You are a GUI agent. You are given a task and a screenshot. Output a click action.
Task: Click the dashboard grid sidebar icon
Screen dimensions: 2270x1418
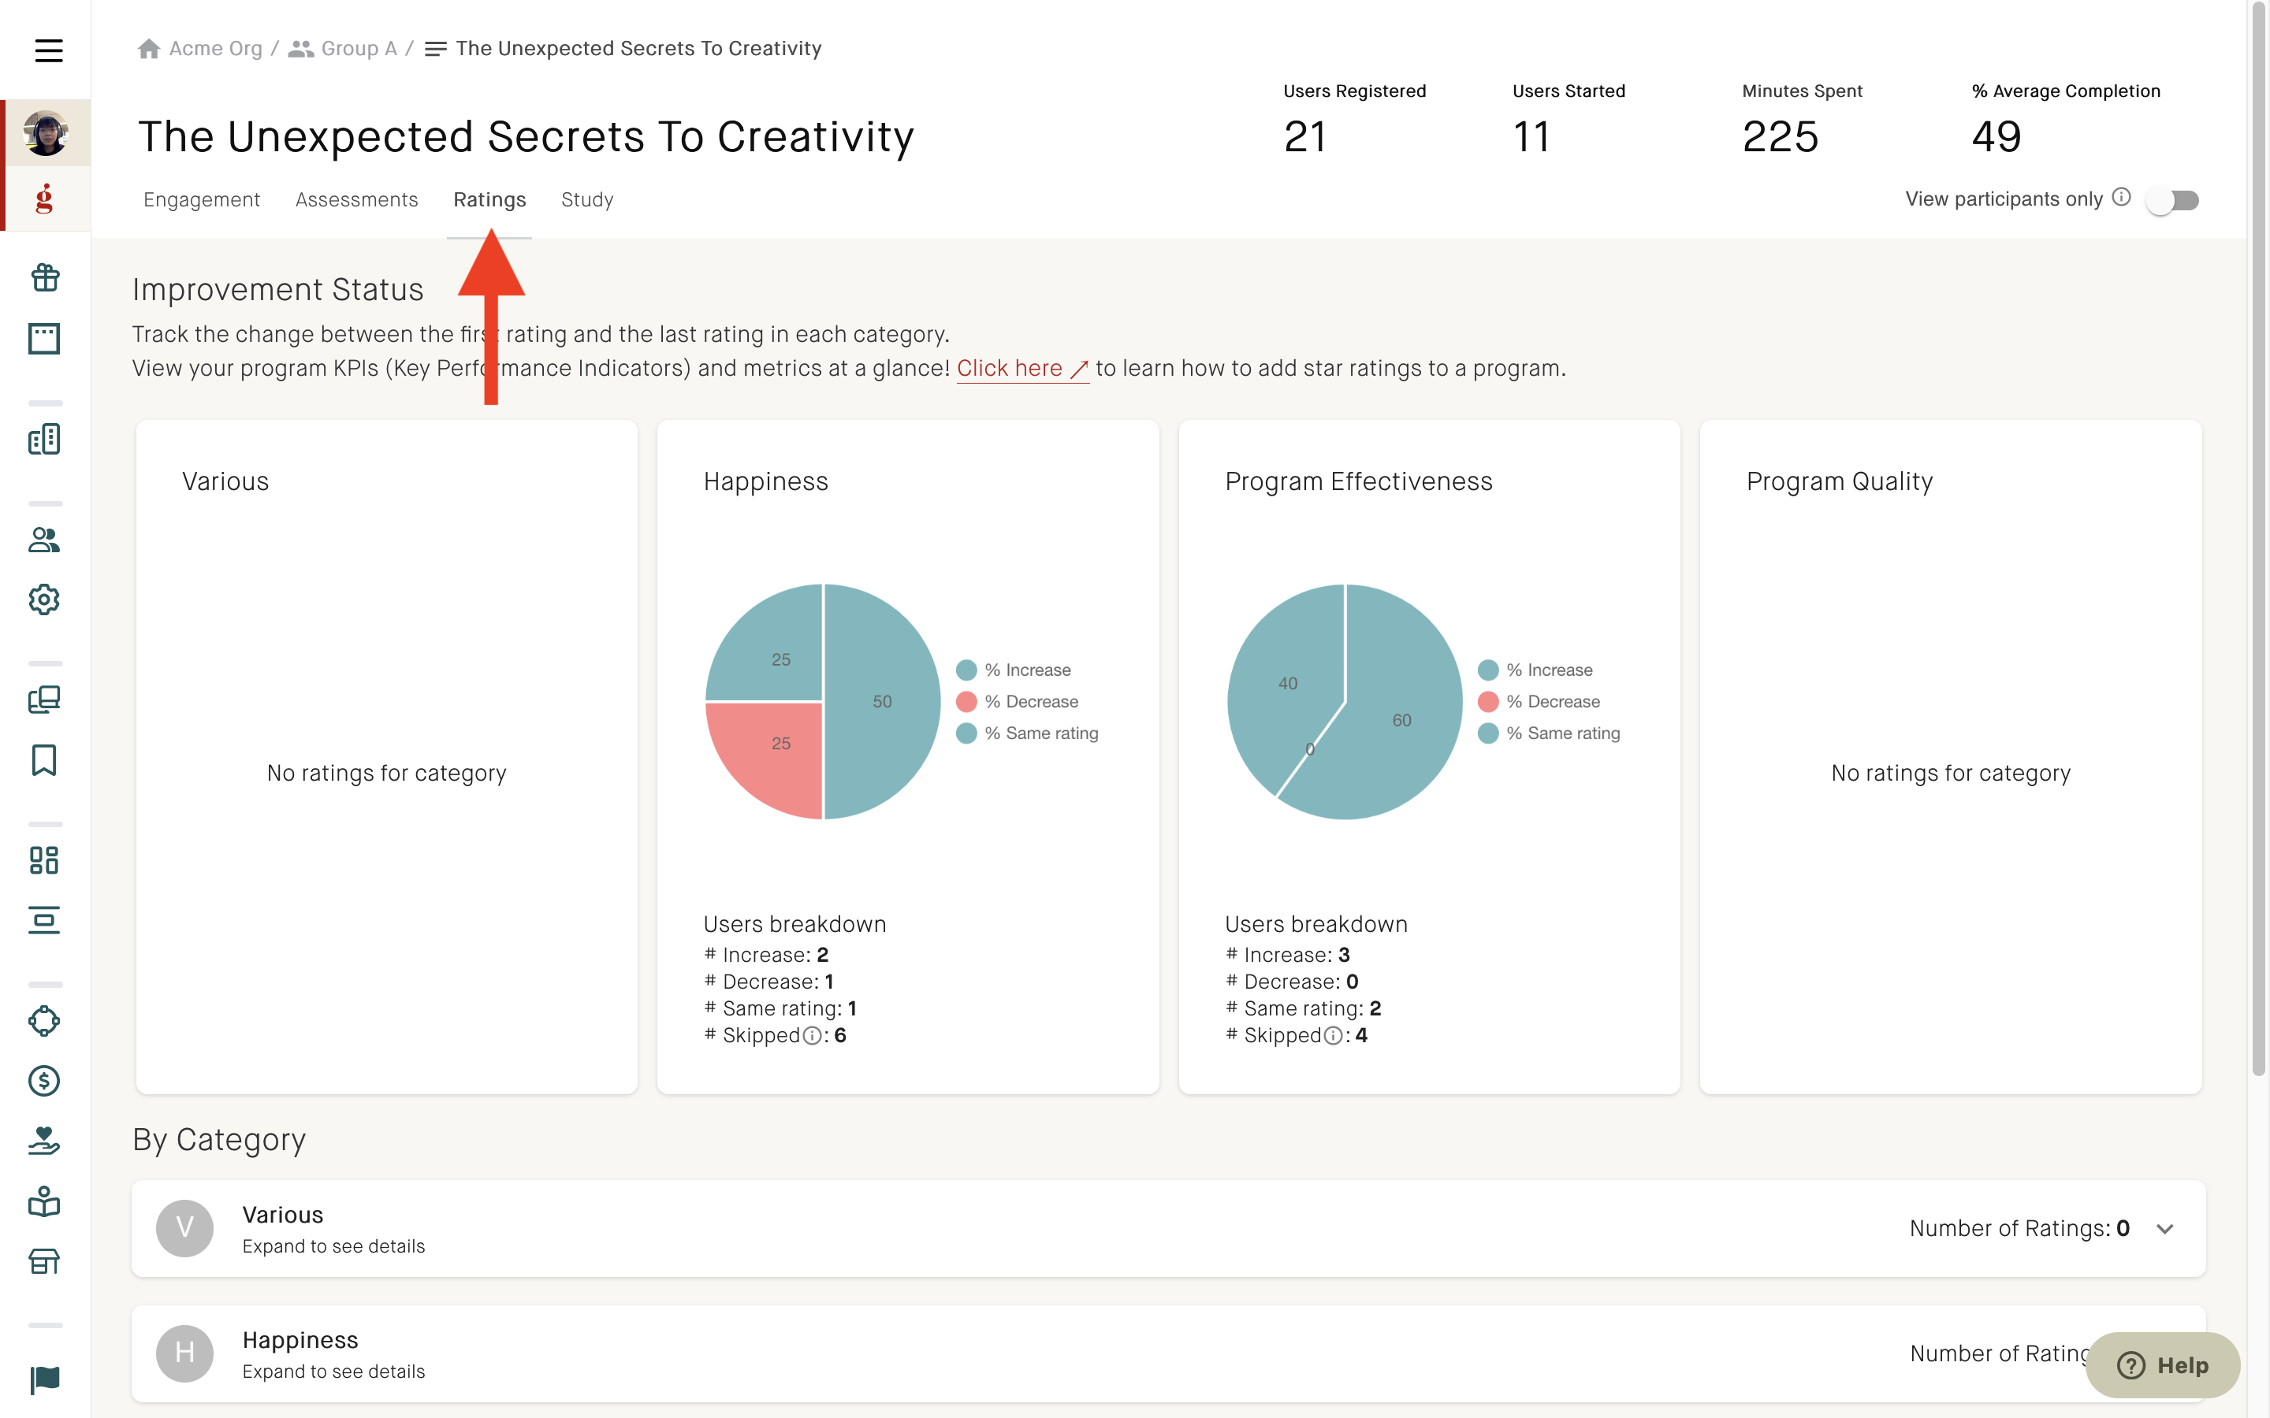[x=44, y=860]
